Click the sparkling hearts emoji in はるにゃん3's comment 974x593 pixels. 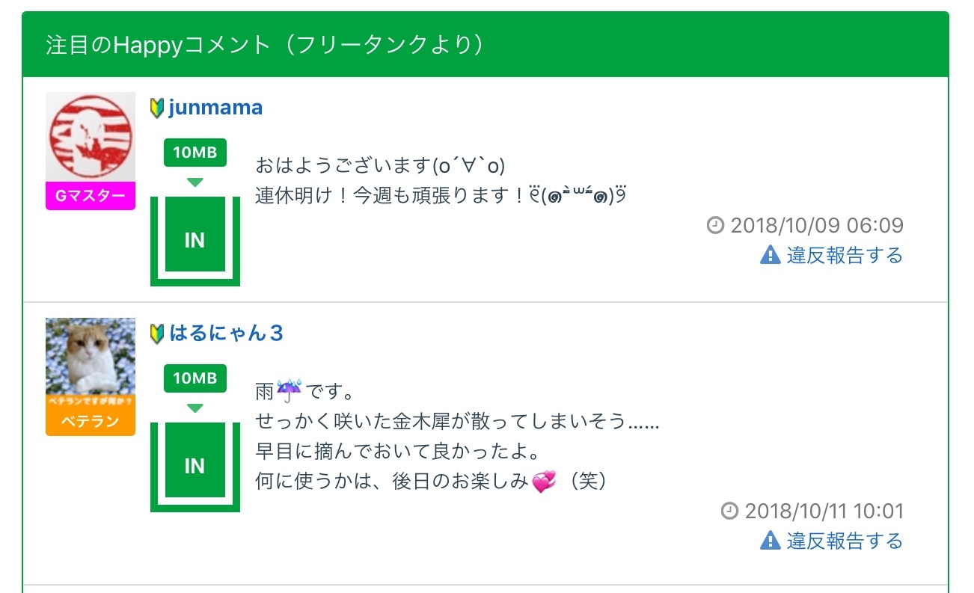pyautogui.click(x=543, y=482)
